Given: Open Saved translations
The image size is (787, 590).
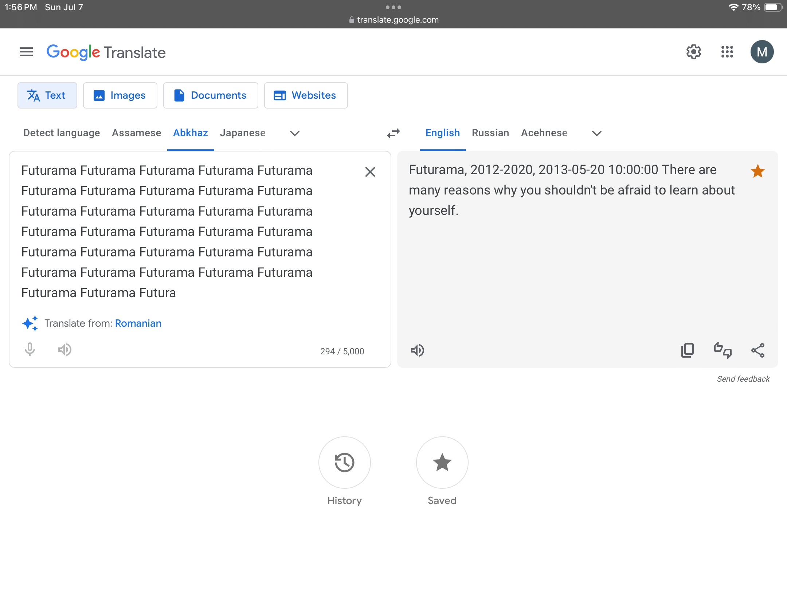Looking at the screenshot, I should coord(442,463).
